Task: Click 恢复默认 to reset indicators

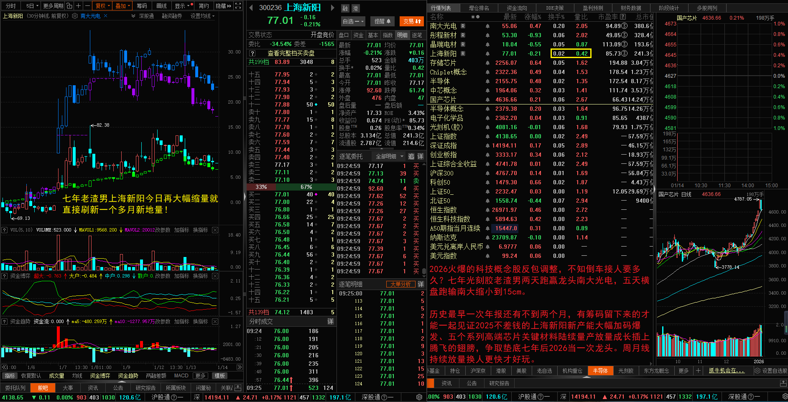Action: coord(31,376)
